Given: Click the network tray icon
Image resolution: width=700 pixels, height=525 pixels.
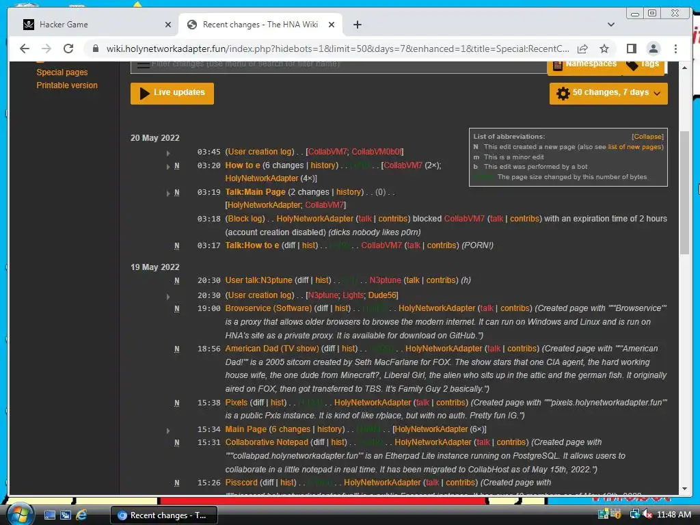Looking at the screenshot, I should (634, 515).
